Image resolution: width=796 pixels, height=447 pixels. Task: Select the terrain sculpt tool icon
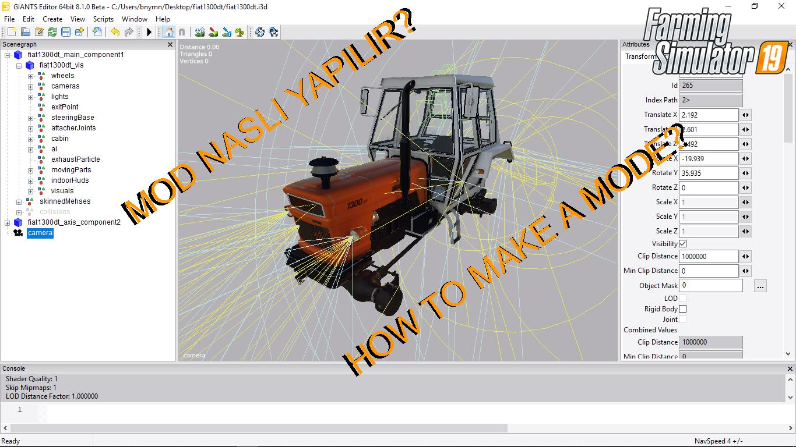[200, 32]
